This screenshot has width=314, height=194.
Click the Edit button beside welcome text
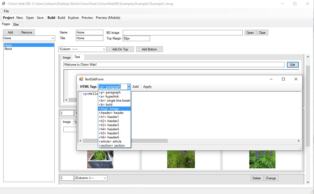(292, 65)
